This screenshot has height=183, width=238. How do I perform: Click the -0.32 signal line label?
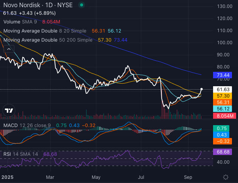(x=223, y=141)
